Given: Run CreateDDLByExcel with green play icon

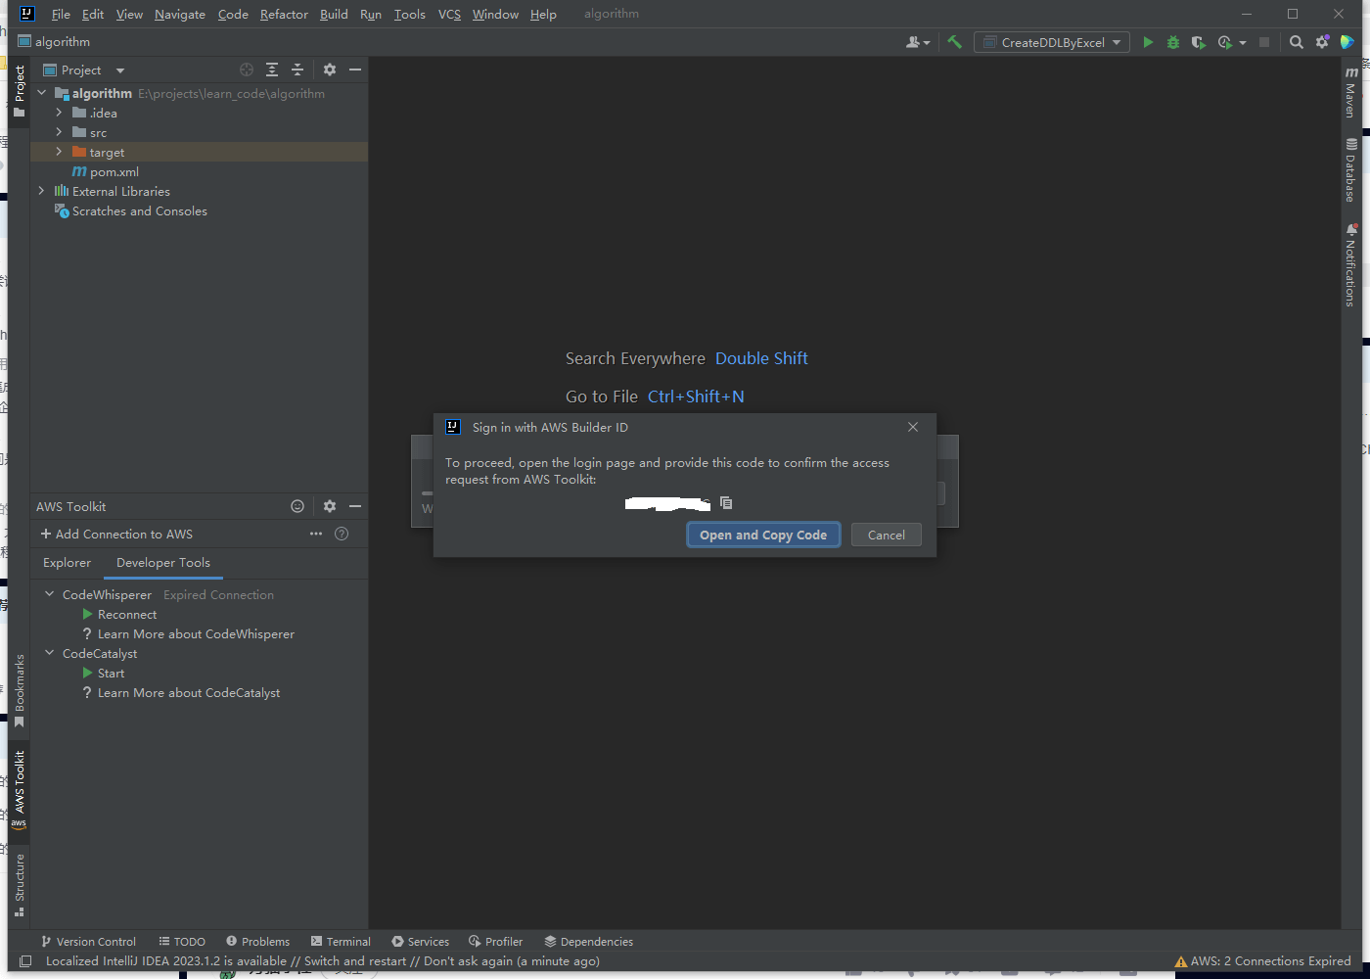Looking at the screenshot, I should click(1148, 42).
